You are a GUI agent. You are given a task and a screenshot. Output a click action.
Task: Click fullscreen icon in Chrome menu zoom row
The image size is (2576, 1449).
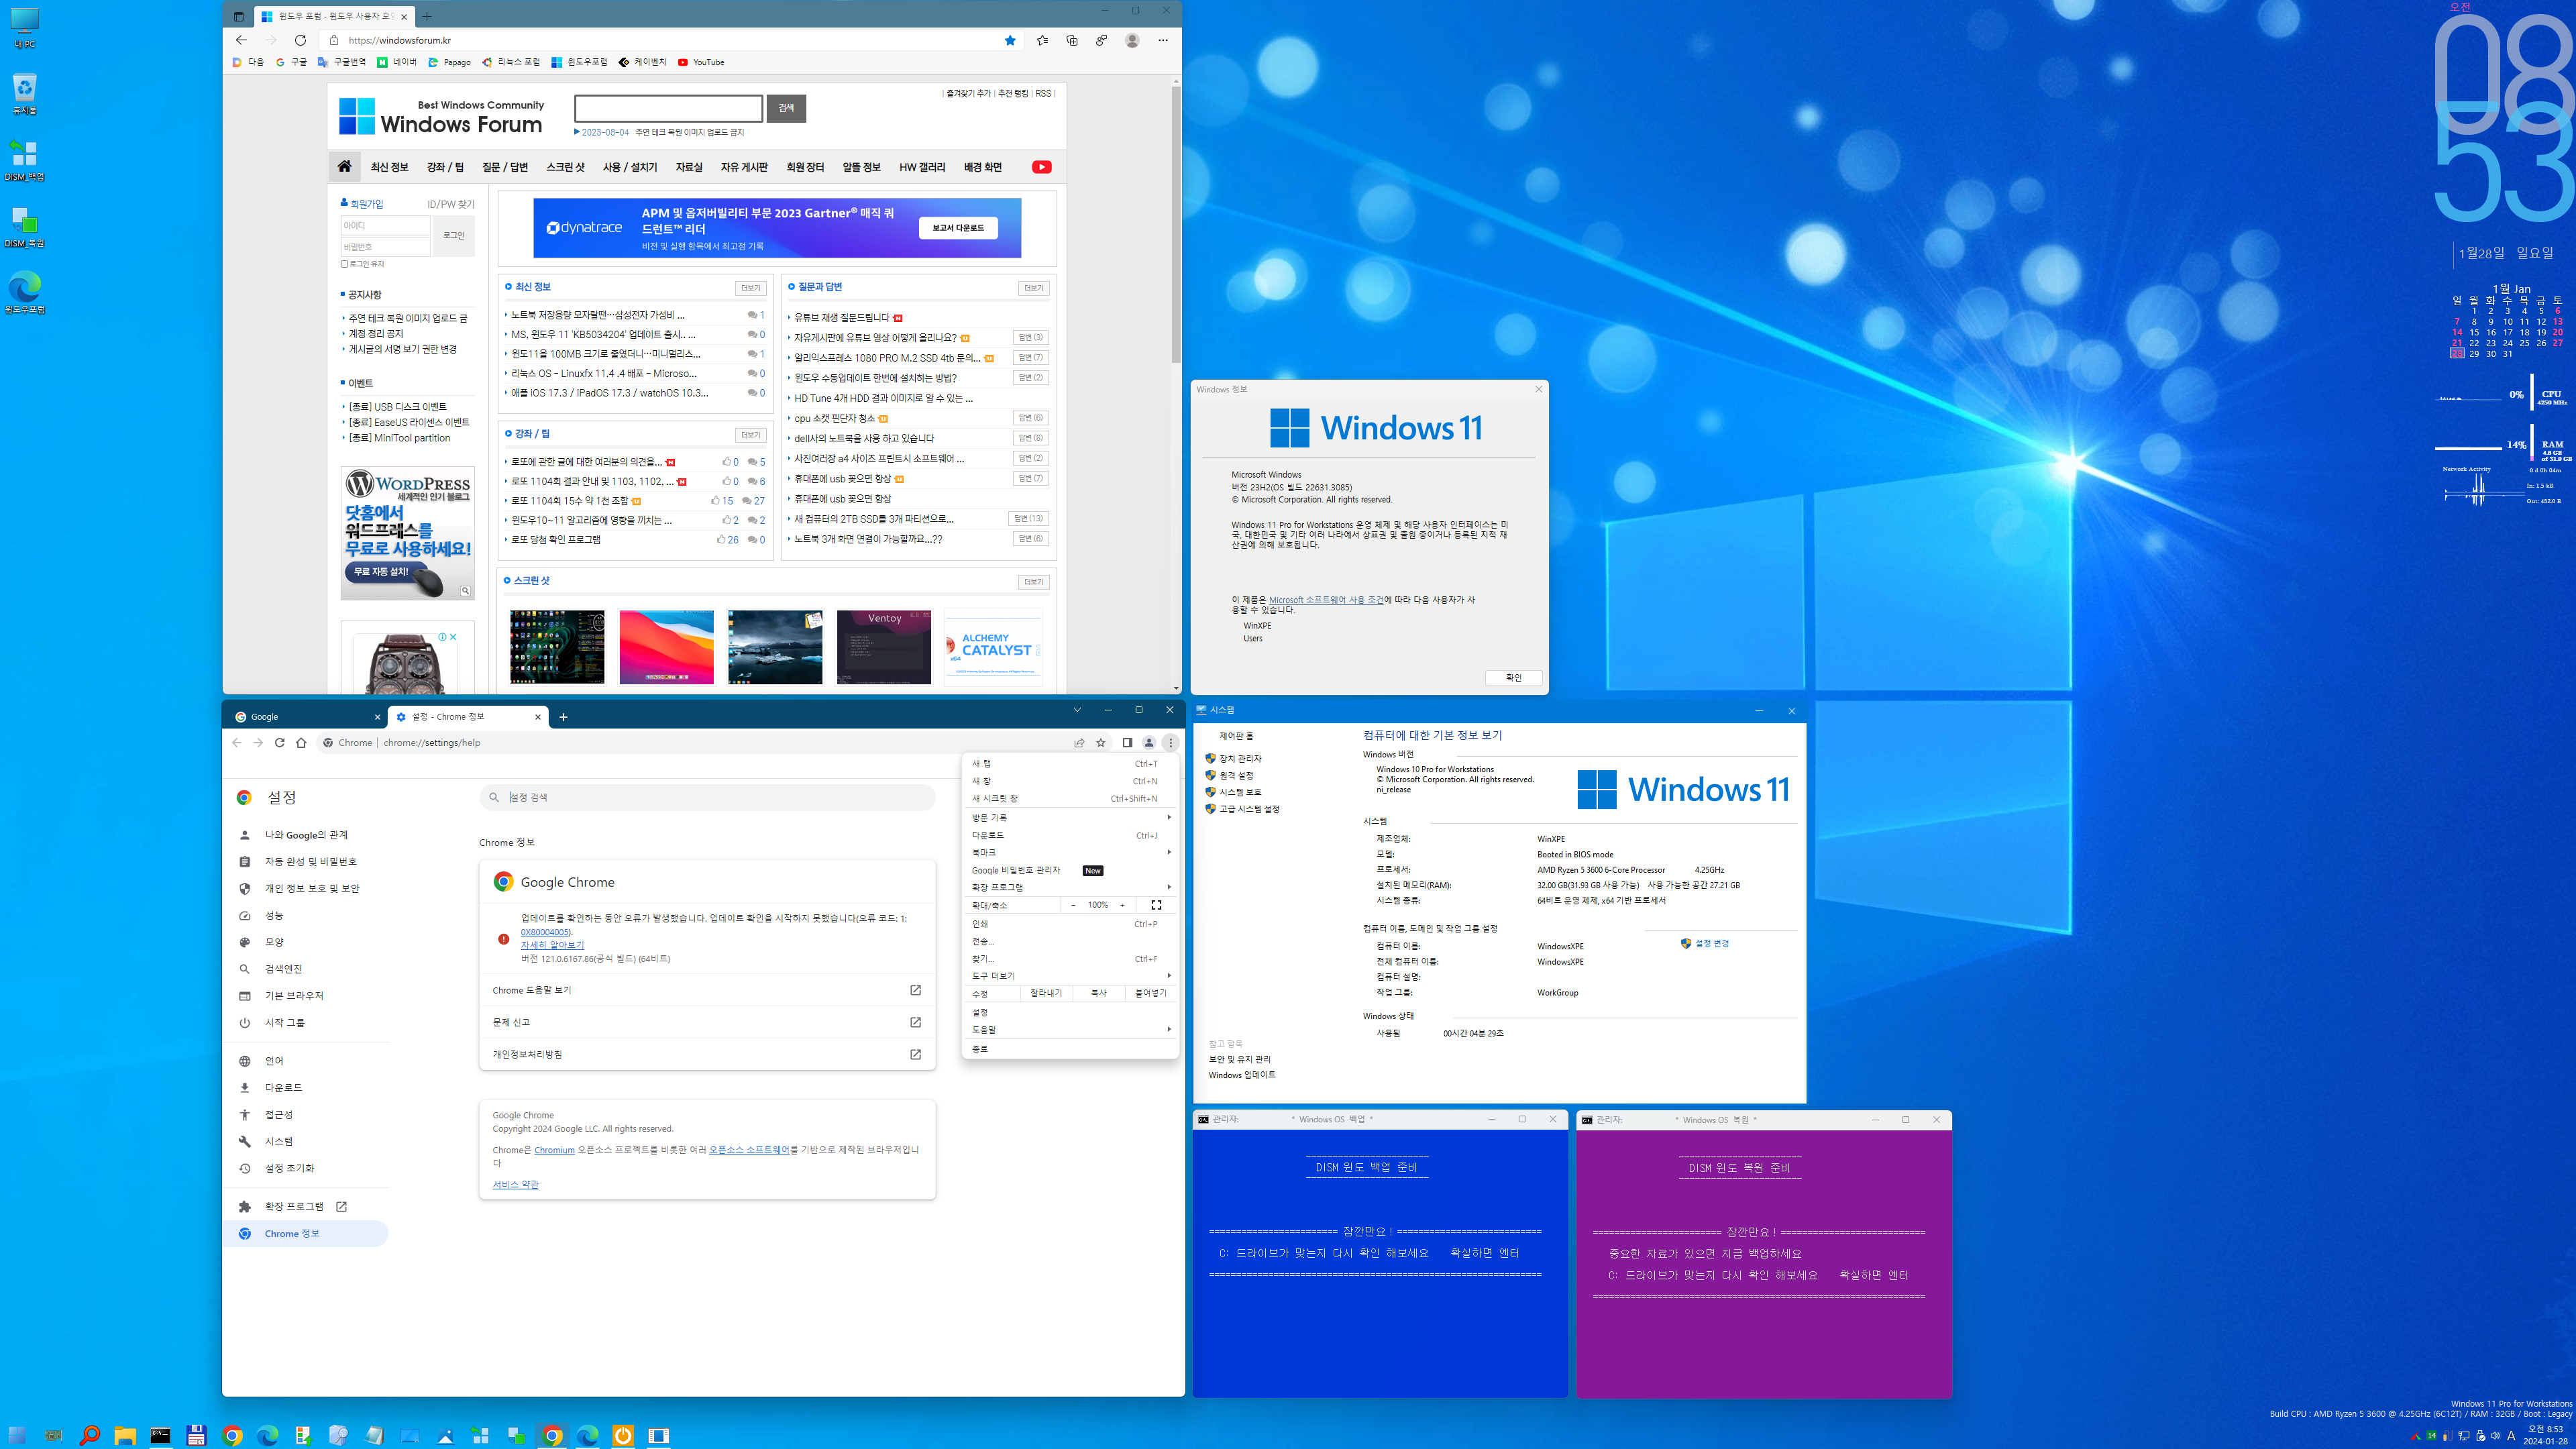click(1156, 905)
